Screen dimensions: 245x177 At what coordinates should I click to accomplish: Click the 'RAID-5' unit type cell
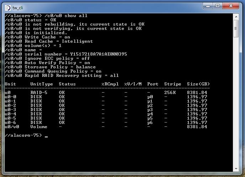pyautogui.click(x=39, y=93)
